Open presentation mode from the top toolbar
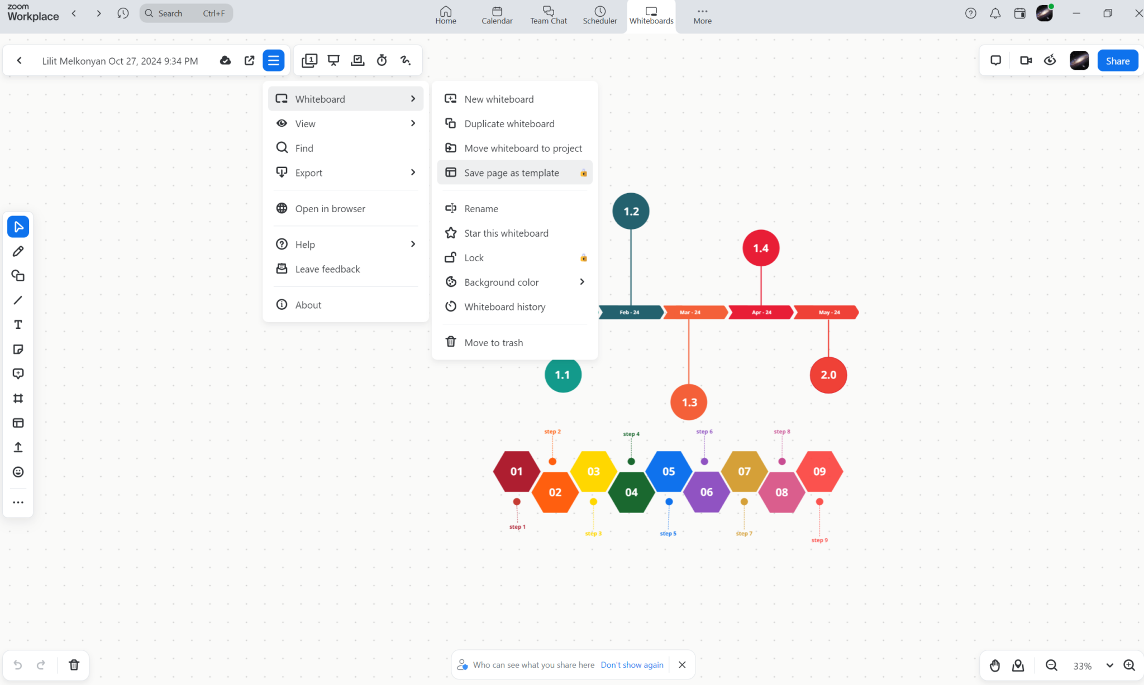1144x685 pixels. [333, 60]
